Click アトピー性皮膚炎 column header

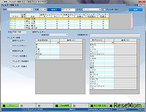click(x=80, y=16)
